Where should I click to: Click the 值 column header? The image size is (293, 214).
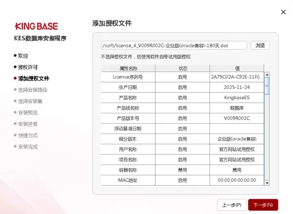tap(236, 68)
